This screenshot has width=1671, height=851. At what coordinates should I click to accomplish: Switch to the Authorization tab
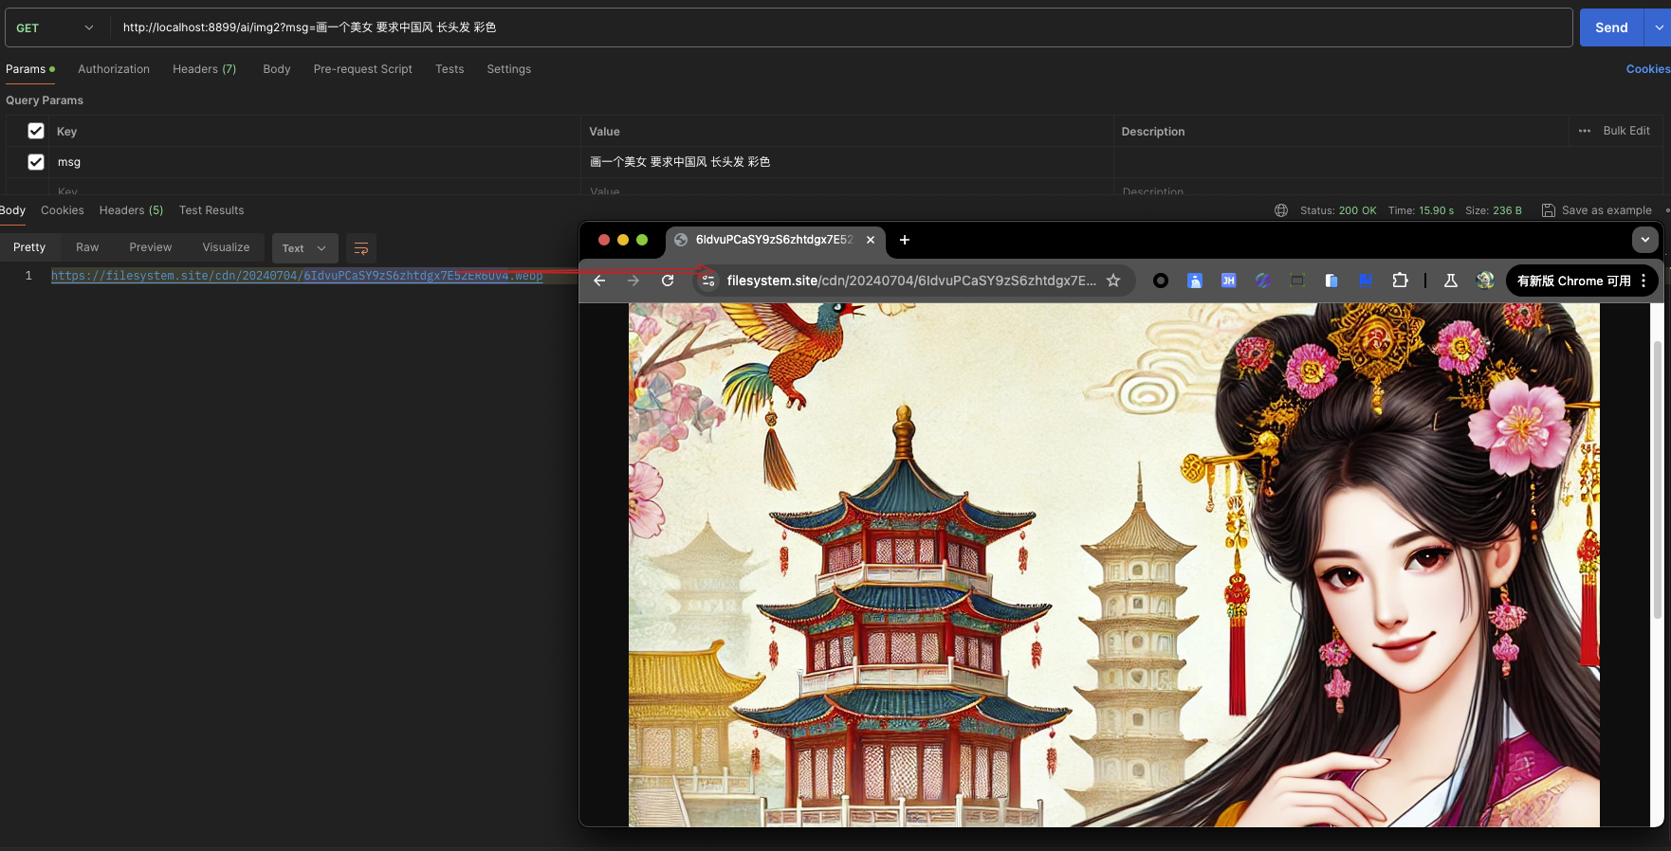pyautogui.click(x=114, y=69)
